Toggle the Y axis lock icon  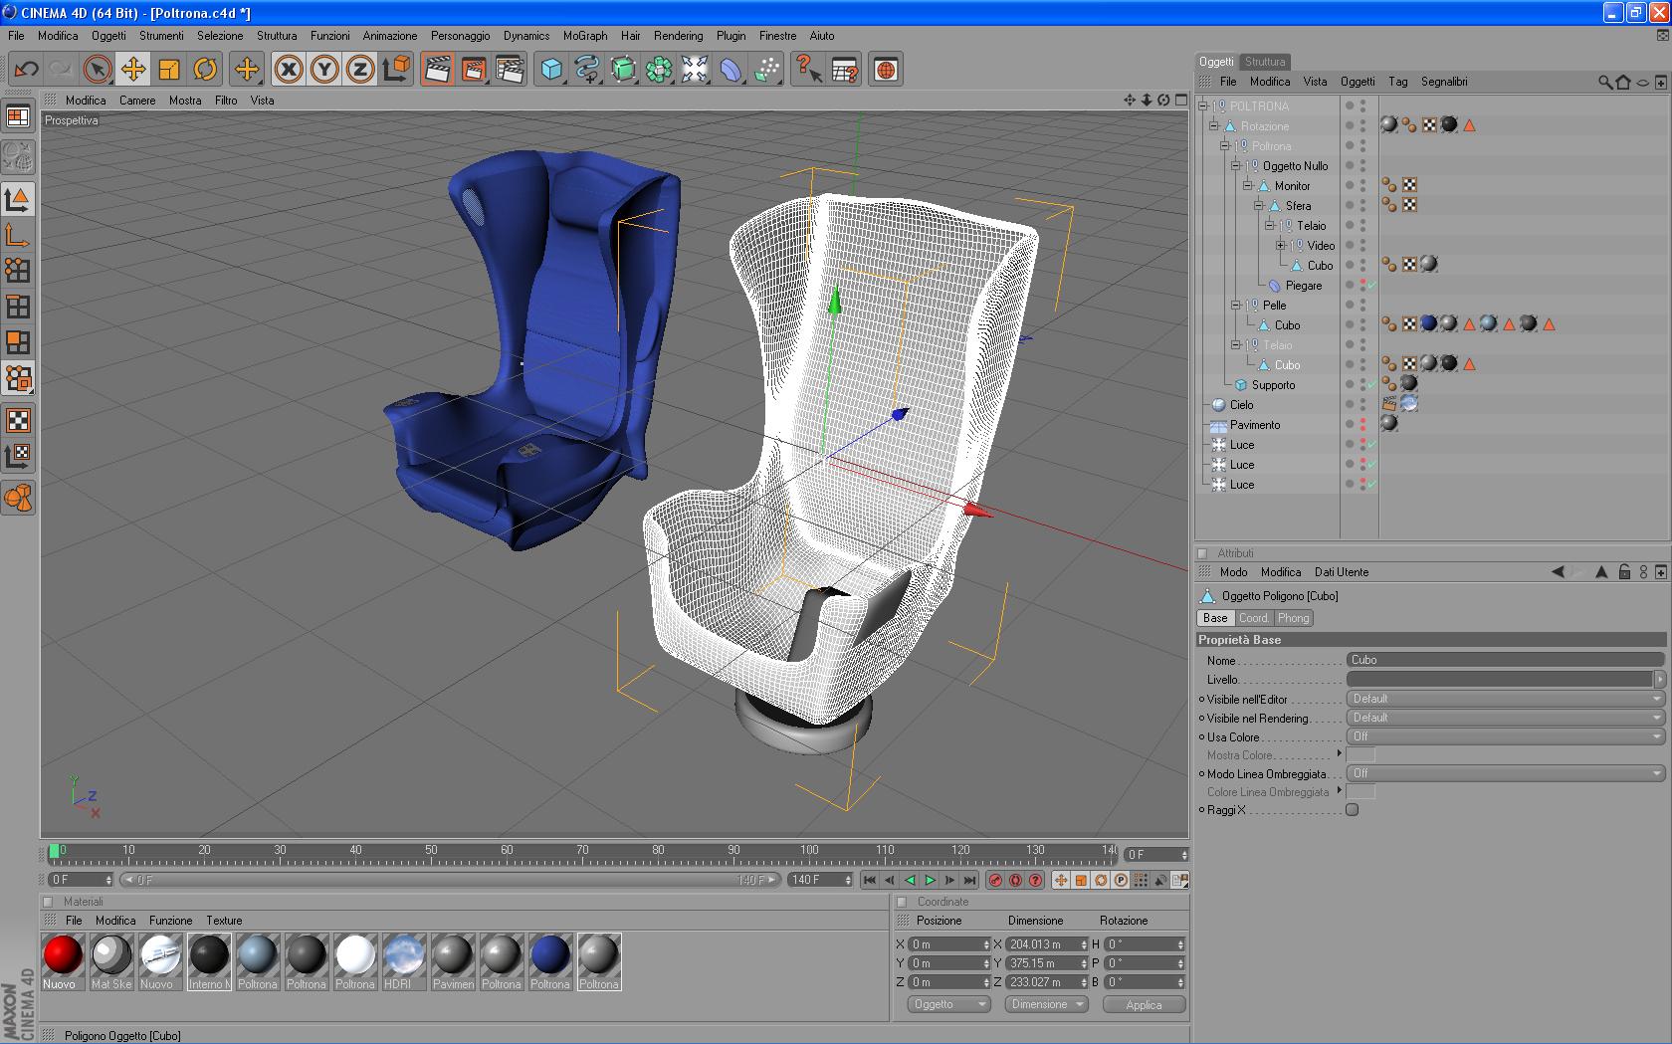point(323,69)
